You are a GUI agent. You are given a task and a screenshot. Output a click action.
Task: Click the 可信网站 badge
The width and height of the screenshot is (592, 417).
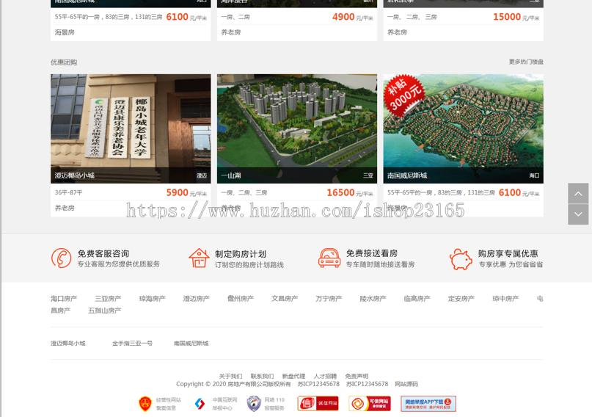pos(370,403)
